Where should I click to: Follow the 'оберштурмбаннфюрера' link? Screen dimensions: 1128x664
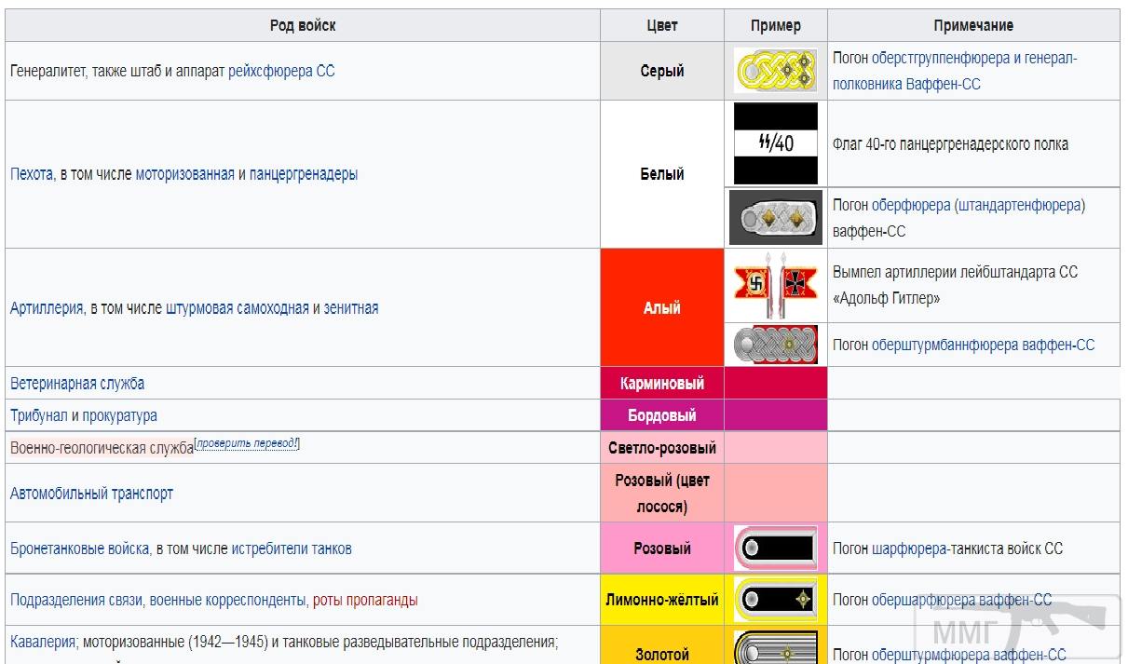[x=945, y=345]
